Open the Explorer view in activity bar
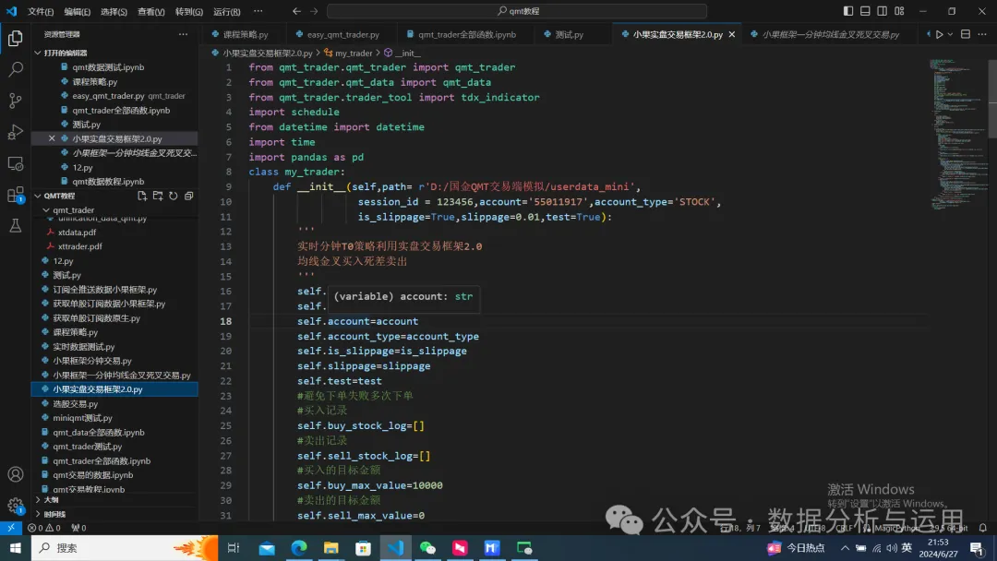This screenshot has width=997, height=561. [16, 38]
